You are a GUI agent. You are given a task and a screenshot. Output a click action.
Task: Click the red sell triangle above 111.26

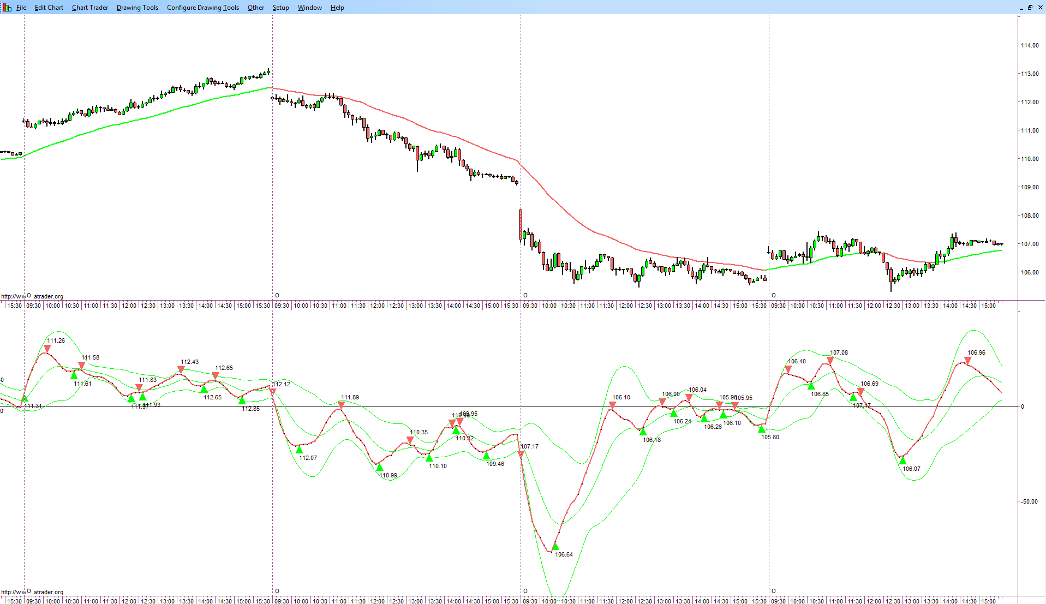[x=47, y=348]
